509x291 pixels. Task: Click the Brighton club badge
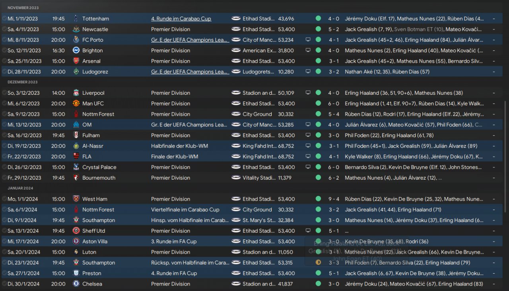76,50
